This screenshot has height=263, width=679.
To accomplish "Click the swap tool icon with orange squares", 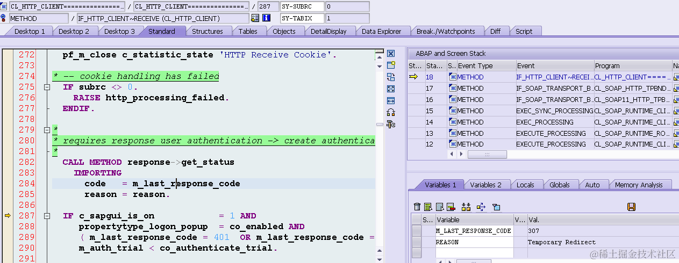I will coord(391,112).
